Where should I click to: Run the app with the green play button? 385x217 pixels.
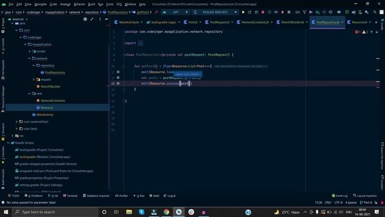coord(243,12)
